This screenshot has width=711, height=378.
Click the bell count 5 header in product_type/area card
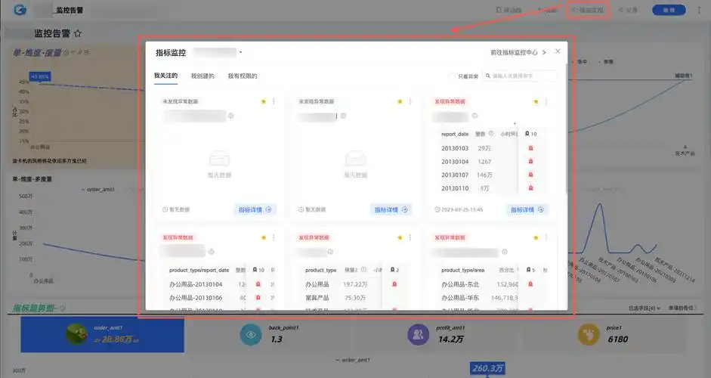[530, 270]
